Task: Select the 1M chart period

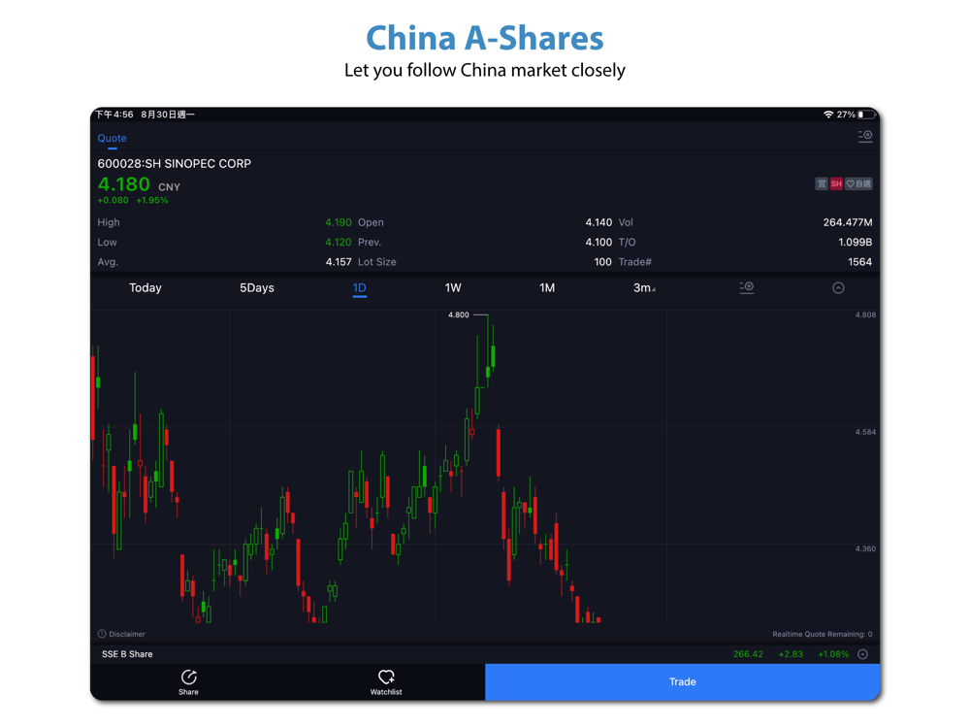Action: point(547,288)
